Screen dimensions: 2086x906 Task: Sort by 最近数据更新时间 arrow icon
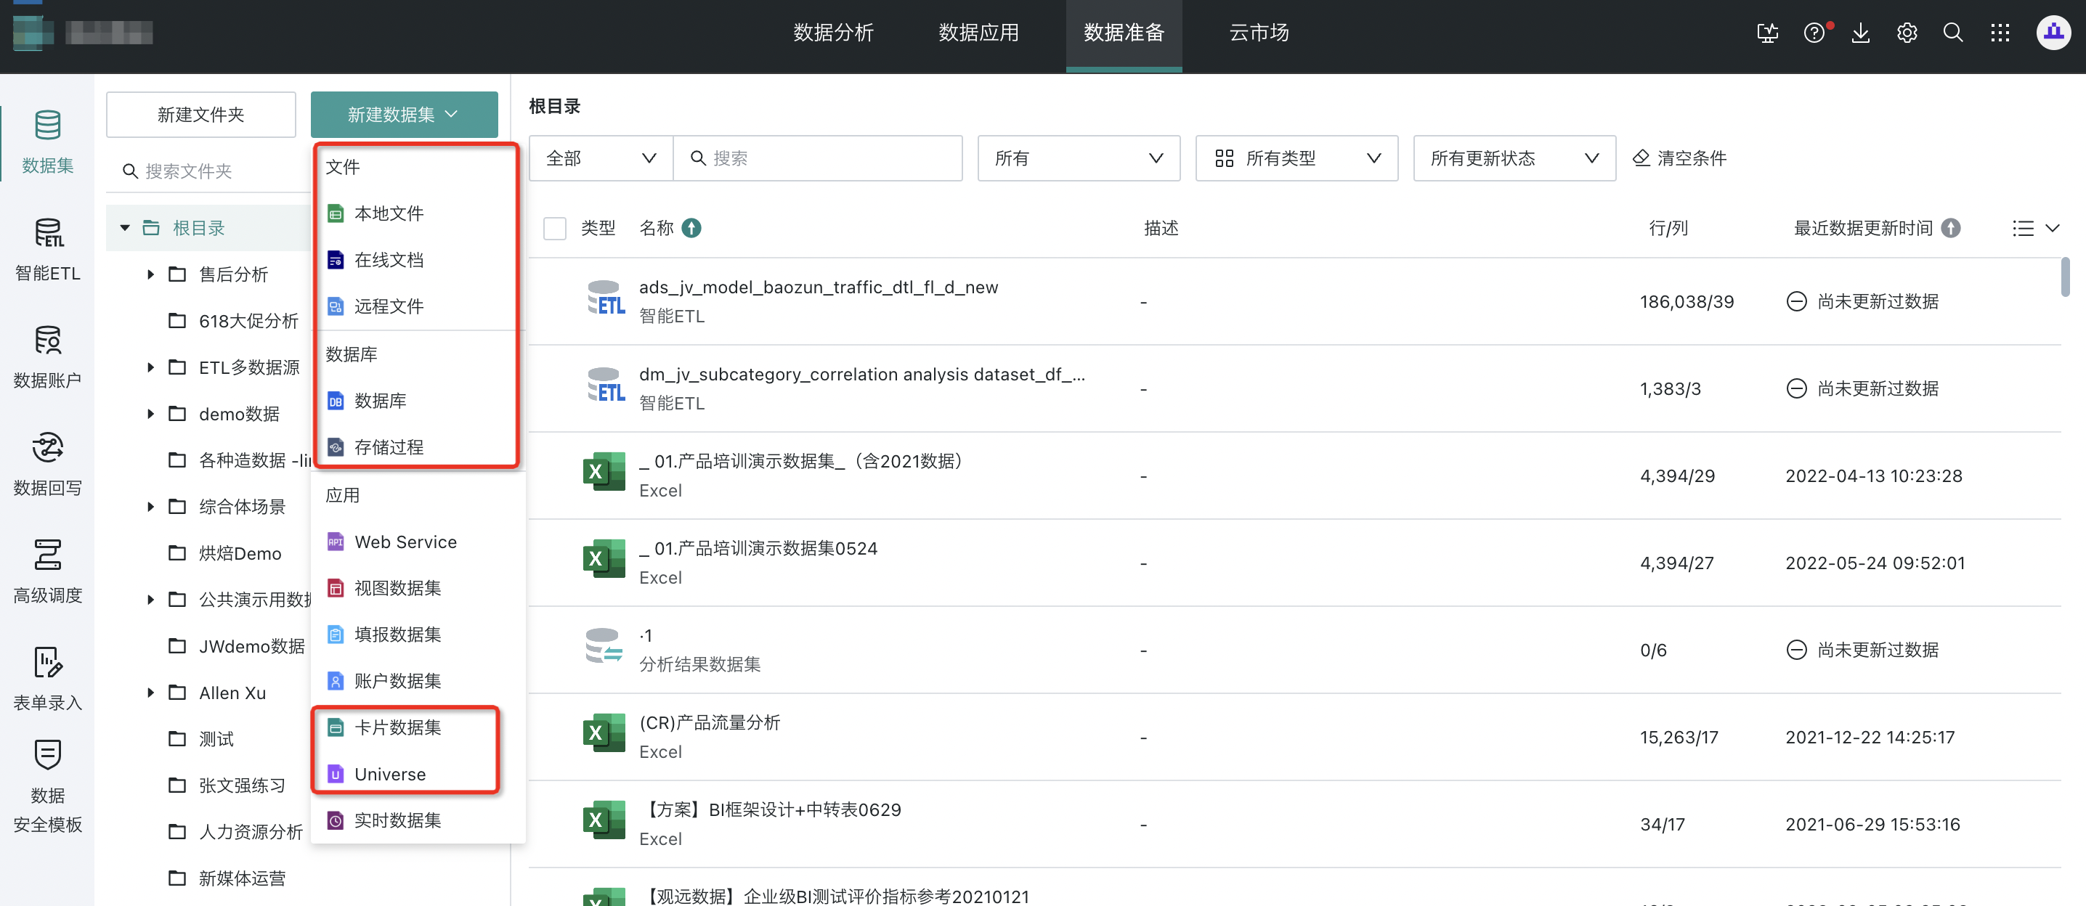(1951, 229)
